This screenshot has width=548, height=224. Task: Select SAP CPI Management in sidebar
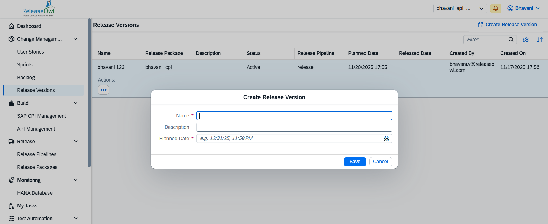point(41,116)
